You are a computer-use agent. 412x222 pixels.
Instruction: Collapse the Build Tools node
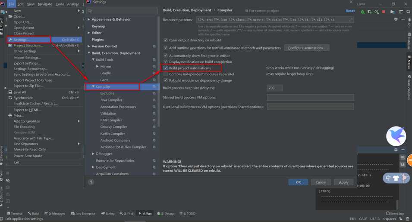(93, 60)
